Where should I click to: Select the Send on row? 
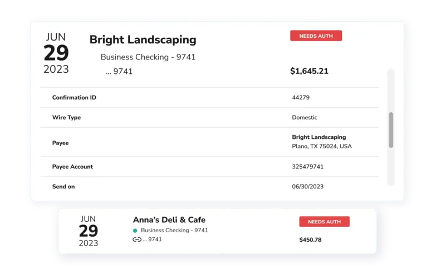click(209, 187)
